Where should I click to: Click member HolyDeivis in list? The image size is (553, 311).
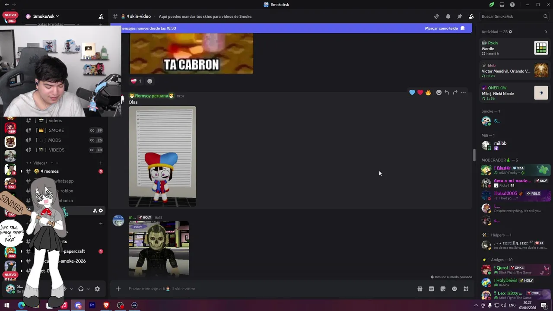pyautogui.click(x=515, y=282)
